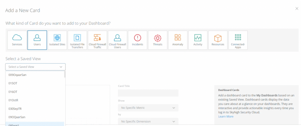Open the Learn More link
This screenshot has width=301, height=126.
coord(226,117)
